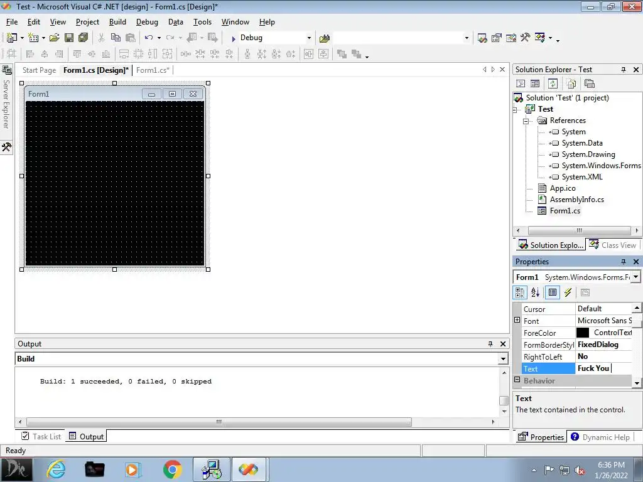Screen dimensions: 643x482
Task: Switch to the Task List tab
Action: click(41, 437)
